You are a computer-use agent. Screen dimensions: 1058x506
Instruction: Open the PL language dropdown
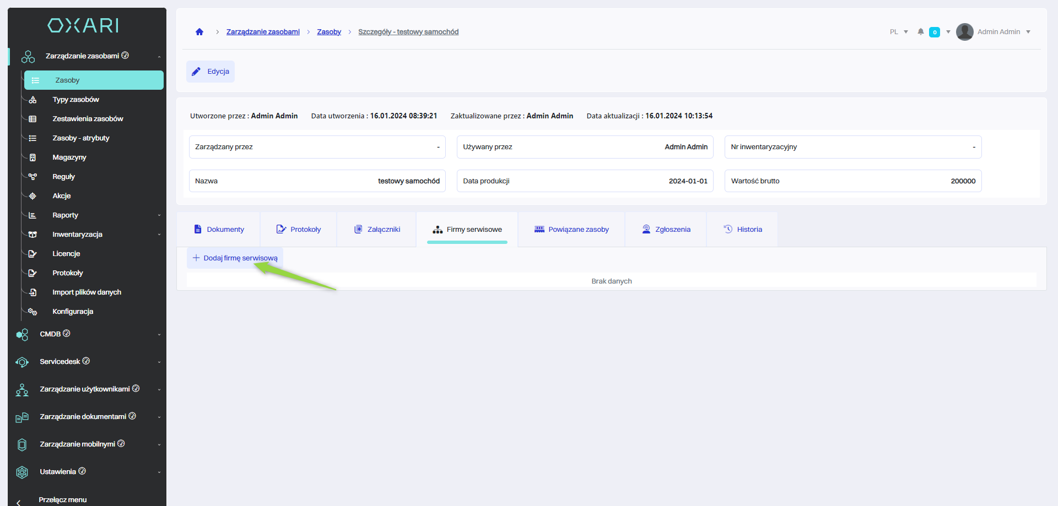(899, 32)
